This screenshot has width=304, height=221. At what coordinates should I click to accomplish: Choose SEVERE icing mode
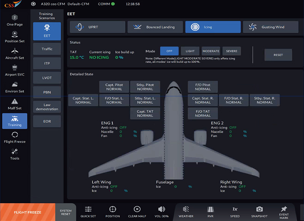pyautogui.click(x=231, y=51)
